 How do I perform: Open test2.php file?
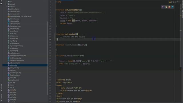tap(13, 90)
